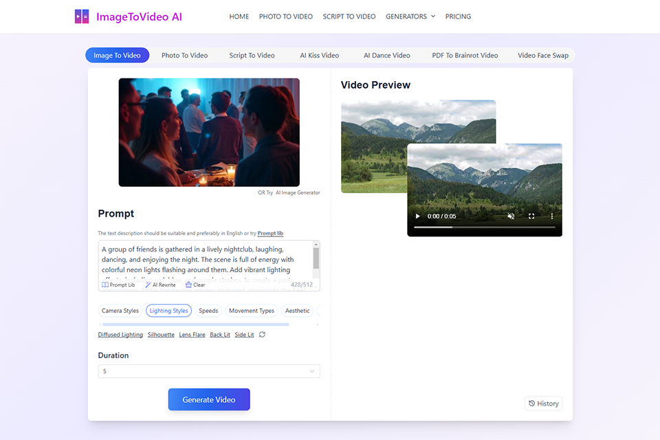Add Lens Flare style to prompt
This screenshot has width=660, height=440.
(192, 334)
